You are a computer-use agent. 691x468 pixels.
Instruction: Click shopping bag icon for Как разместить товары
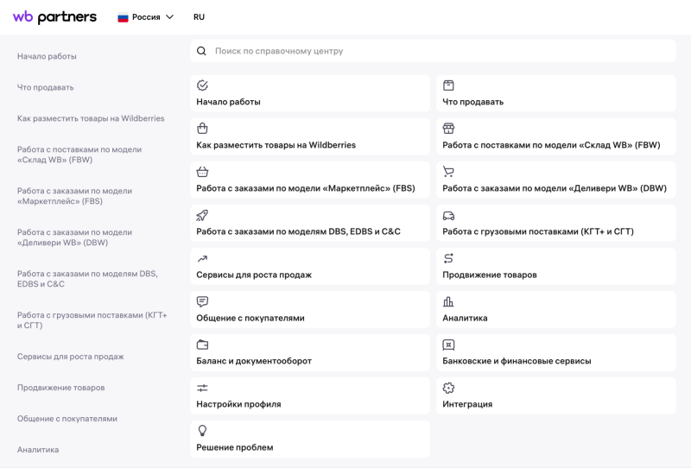(x=202, y=129)
